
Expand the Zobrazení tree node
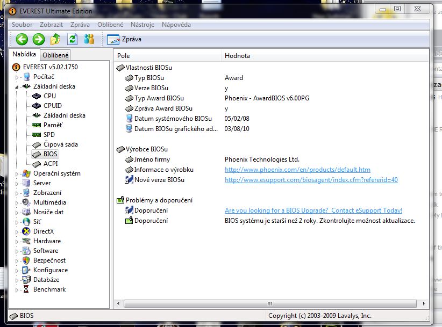(17, 193)
